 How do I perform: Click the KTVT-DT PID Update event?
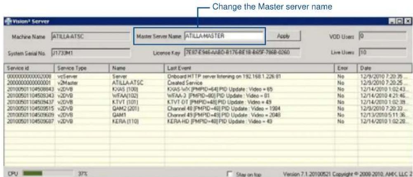click(x=219, y=101)
